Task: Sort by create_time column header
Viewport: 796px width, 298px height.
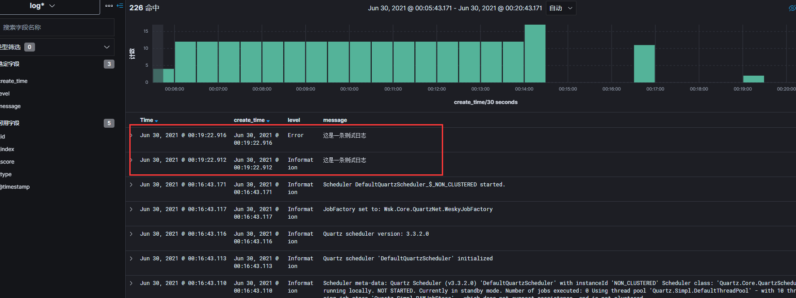Action: point(251,120)
